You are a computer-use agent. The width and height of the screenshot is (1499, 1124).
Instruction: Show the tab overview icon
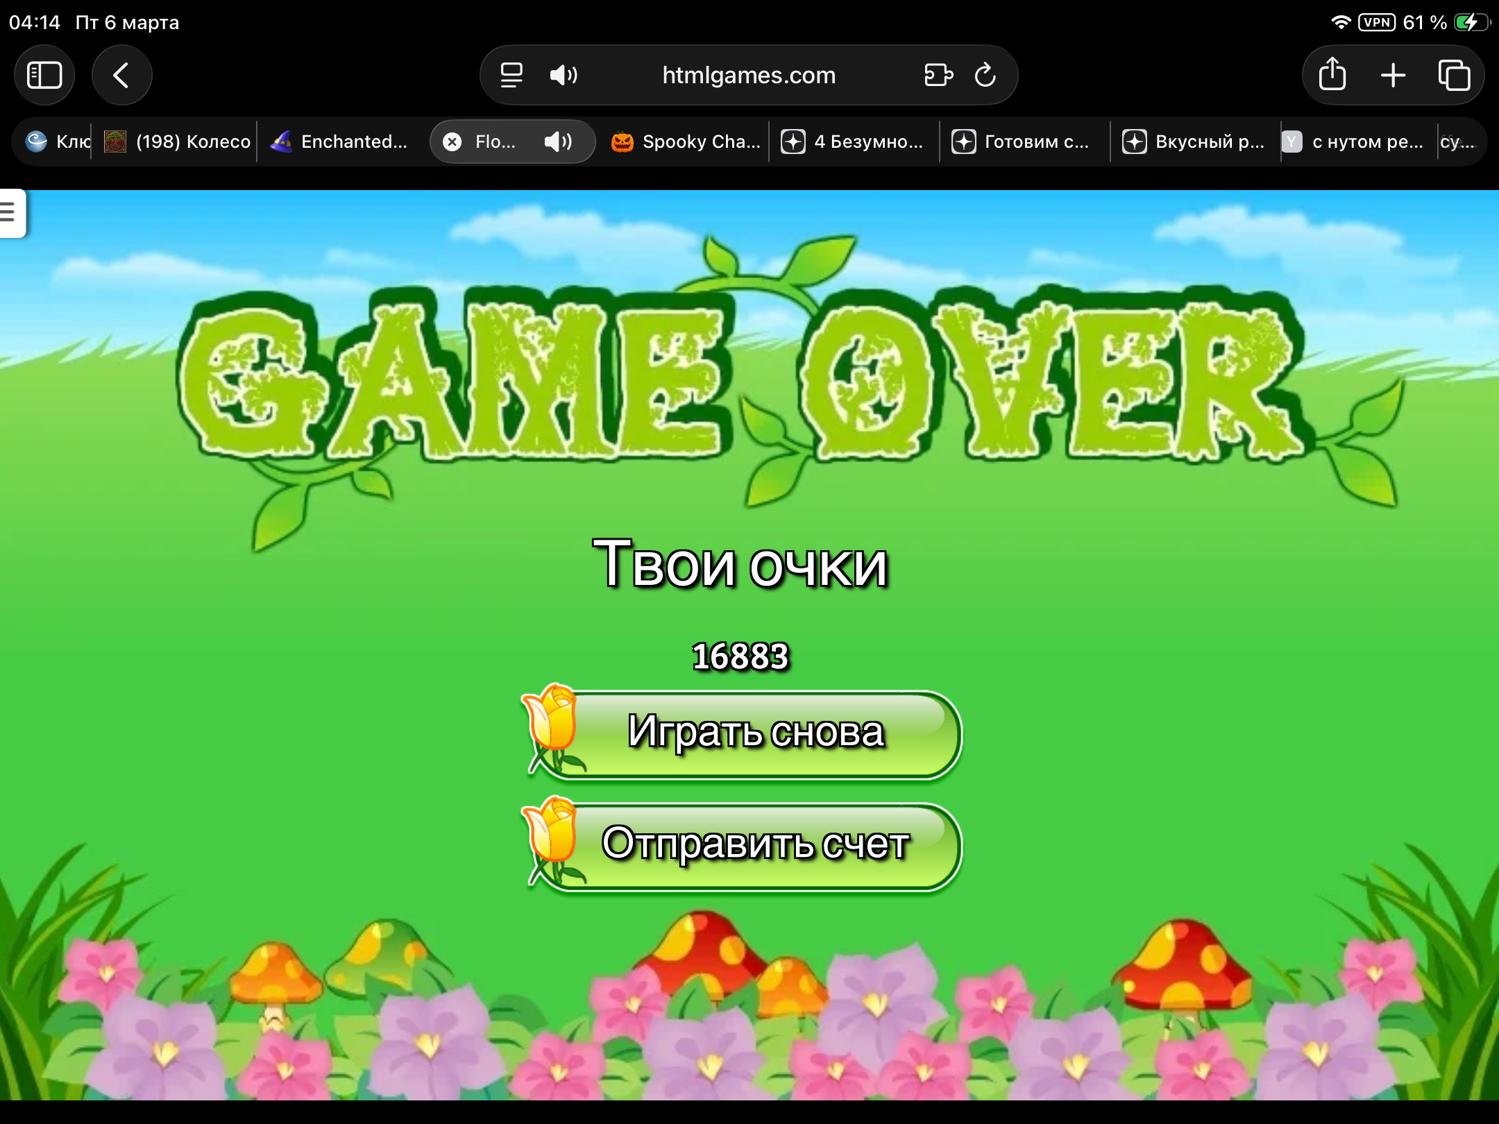click(1454, 75)
